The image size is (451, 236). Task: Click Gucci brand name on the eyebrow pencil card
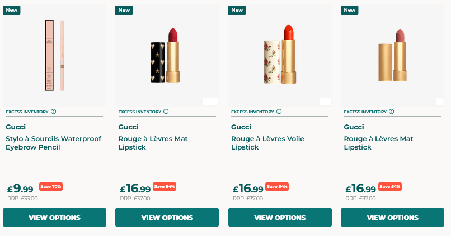tap(16, 127)
